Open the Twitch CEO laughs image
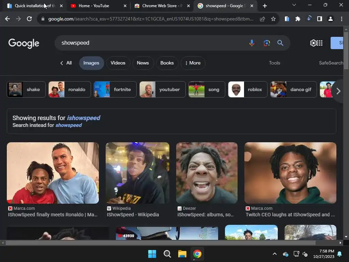This screenshot has height=262, width=349. [290, 173]
